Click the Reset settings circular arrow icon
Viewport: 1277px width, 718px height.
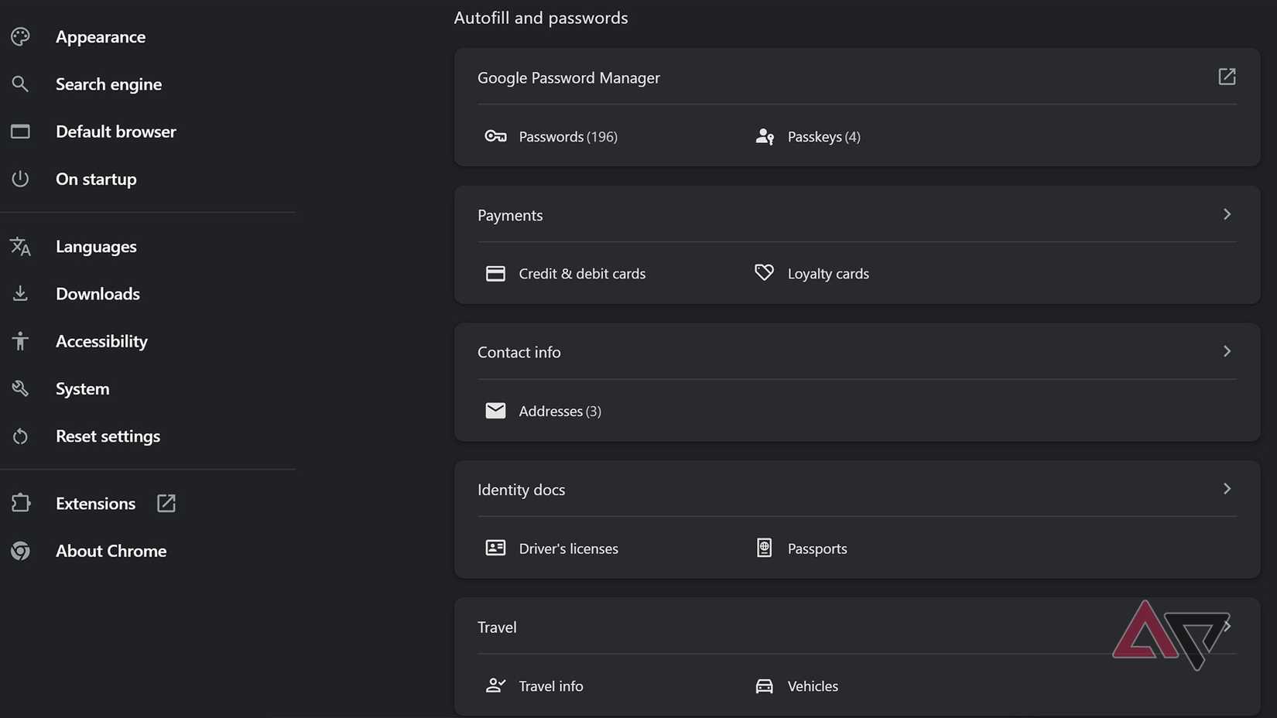coord(21,436)
